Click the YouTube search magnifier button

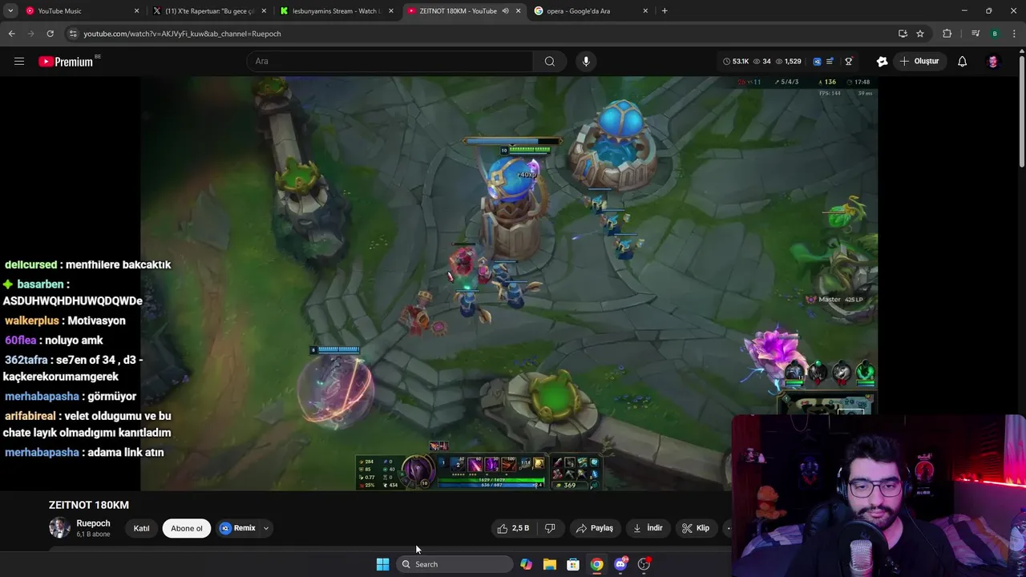pos(549,61)
